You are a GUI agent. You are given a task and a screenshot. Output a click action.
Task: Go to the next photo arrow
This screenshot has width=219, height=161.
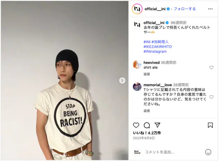tap(122, 80)
